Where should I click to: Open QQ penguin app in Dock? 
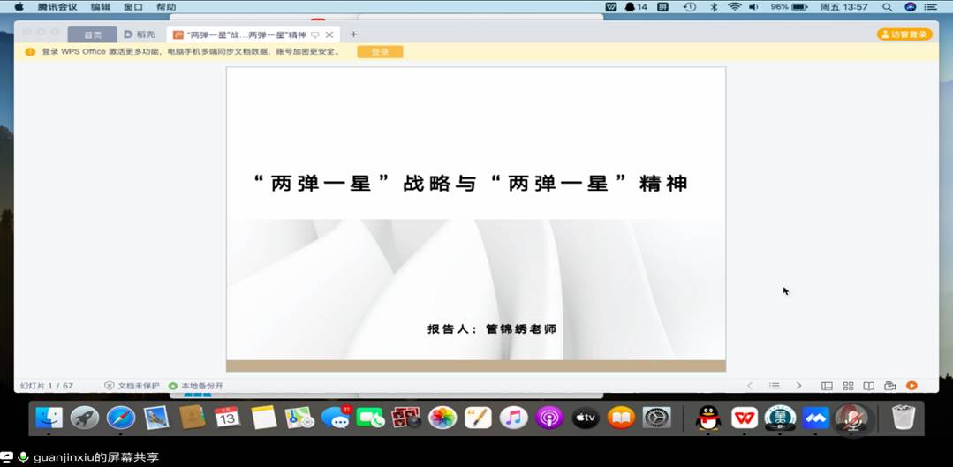pyautogui.click(x=707, y=418)
